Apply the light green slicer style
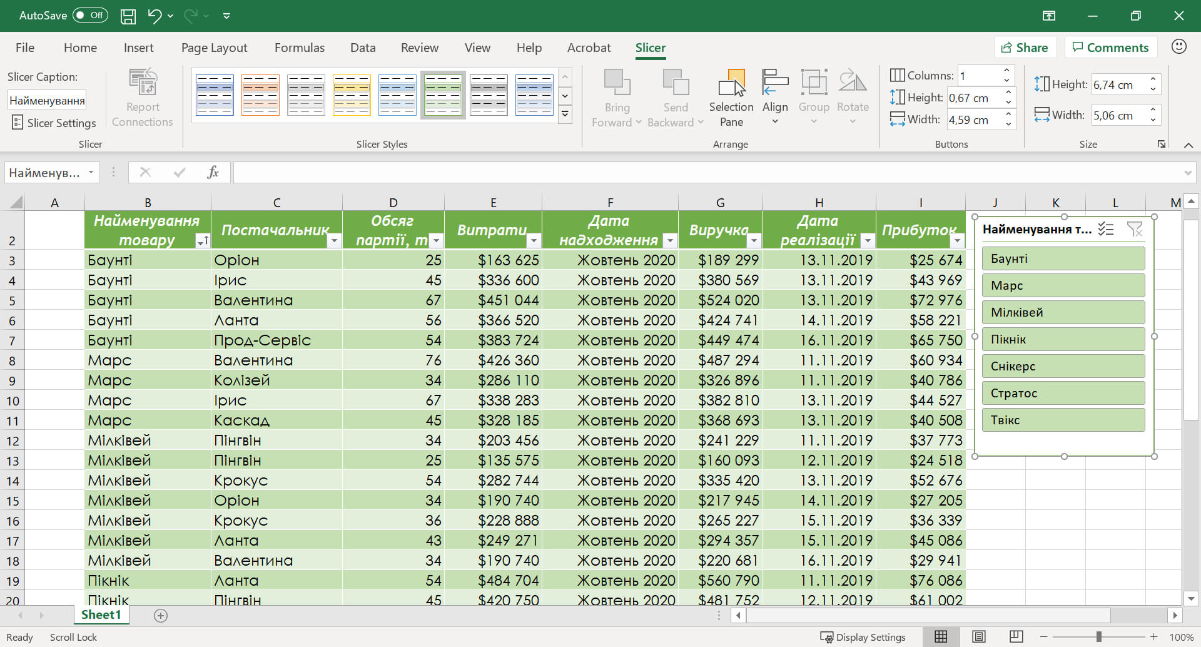This screenshot has width=1201, height=647. (x=443, y=95)
